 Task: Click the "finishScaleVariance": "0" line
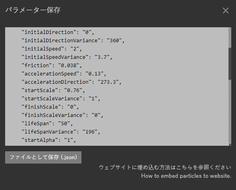[x=62, y=115]
